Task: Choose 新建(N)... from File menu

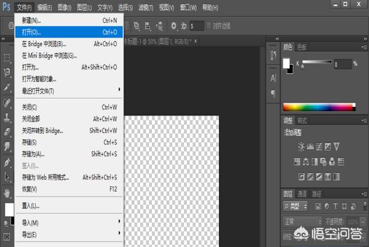Action: (69, 20)
